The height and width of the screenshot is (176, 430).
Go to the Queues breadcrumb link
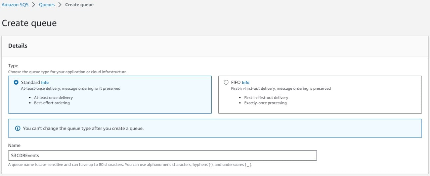(x=47, y=5)
